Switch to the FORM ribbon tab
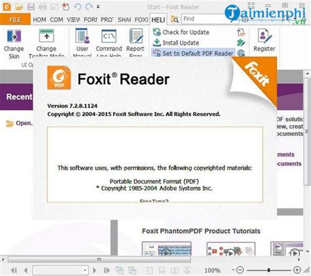 [91, 20]
